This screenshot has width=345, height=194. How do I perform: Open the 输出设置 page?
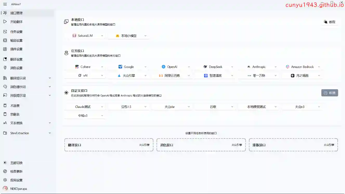pyautogui.click(x=16, y=40)
